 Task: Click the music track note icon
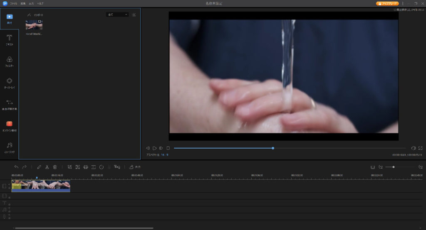(4, 210)
